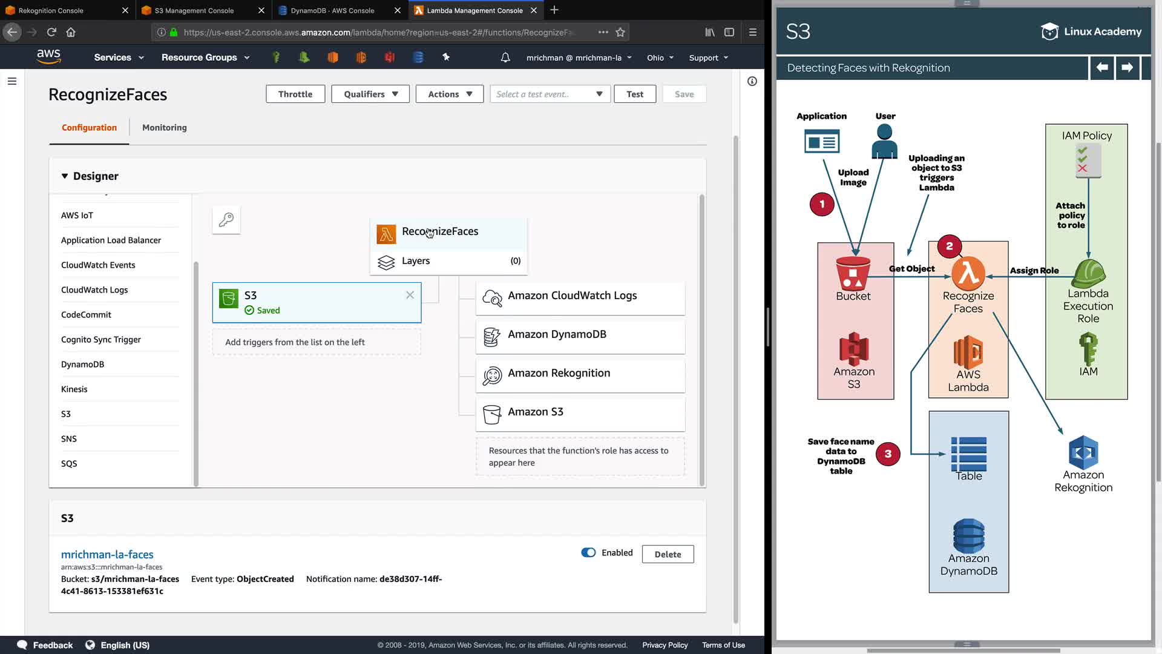Click the next slide arrow
1162x654 pixels.
coord(1127,67)
